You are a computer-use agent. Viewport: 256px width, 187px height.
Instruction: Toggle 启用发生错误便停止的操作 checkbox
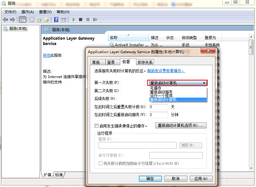click(x=96, y=126)
